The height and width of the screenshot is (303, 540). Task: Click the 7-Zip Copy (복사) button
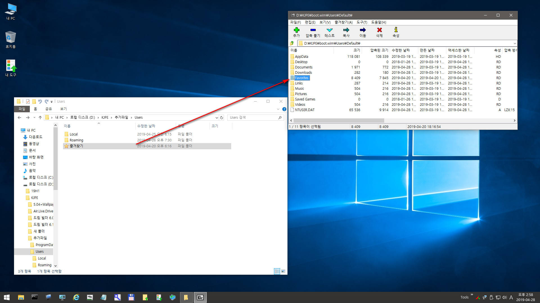pos(346,32)
